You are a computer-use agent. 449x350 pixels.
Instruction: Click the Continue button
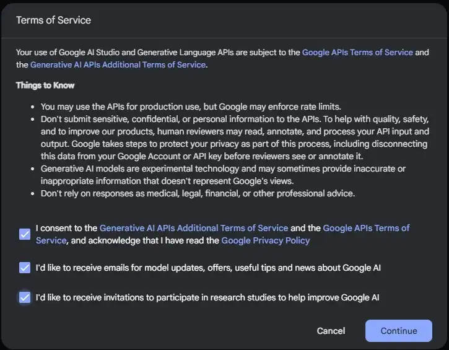[399, 331]
